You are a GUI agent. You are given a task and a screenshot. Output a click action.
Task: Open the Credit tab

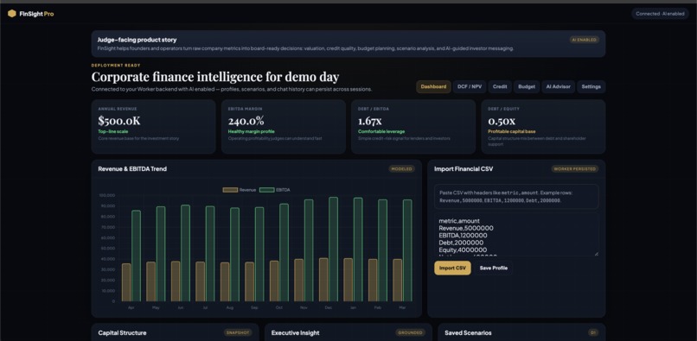pos(500,86)
